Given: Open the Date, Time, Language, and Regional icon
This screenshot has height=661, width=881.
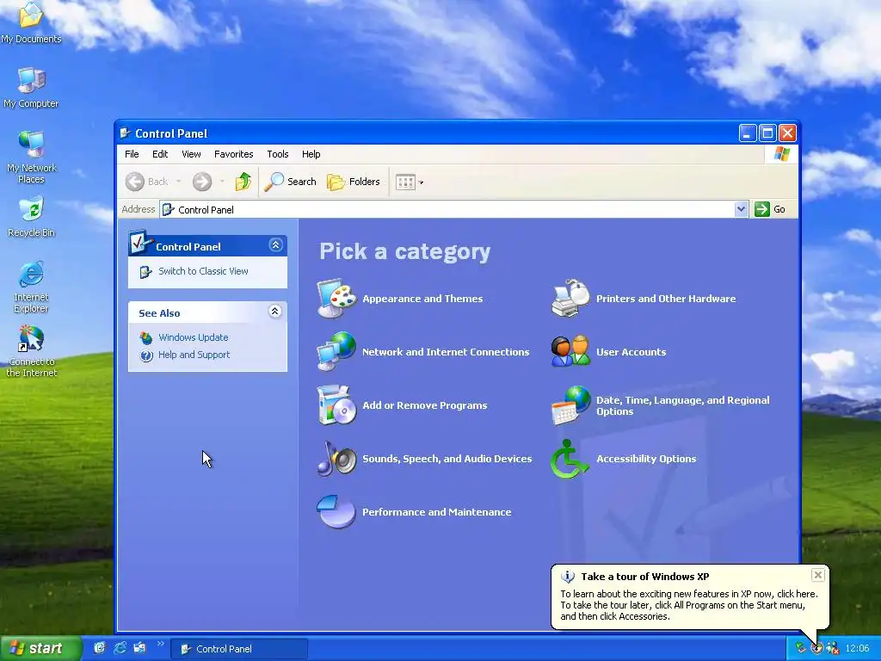Looking at the screenshot, I should coord(570,405).
